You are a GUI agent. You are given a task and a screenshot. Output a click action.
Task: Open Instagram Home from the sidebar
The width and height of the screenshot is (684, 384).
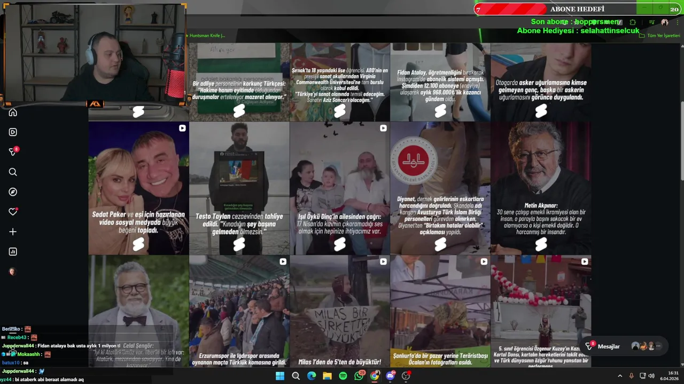pyautogui.click(x=13, y=113)
